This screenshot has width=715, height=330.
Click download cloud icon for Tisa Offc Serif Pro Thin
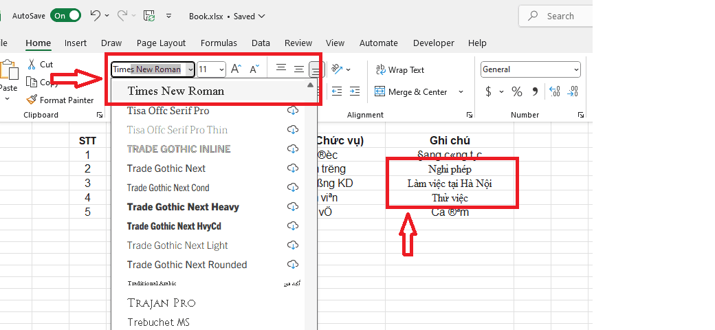(x=293, y=129)
